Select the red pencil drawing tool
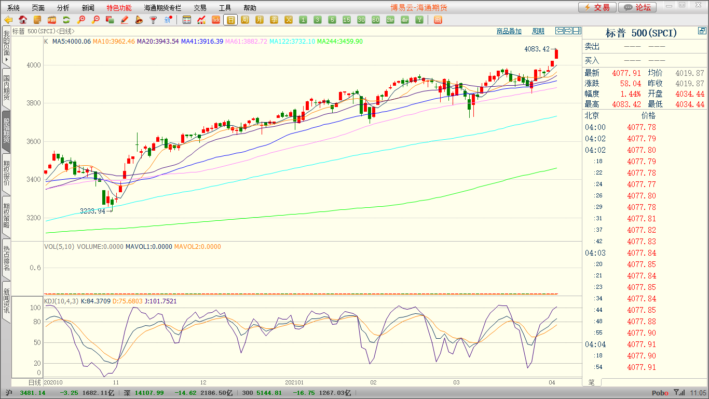Image resolution: width=709 pixels, height=399 pixels. pos(125,20)
